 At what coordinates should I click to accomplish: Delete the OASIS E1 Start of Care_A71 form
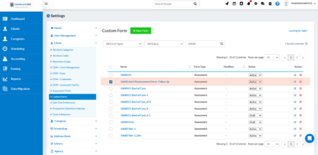click(300, 102)
